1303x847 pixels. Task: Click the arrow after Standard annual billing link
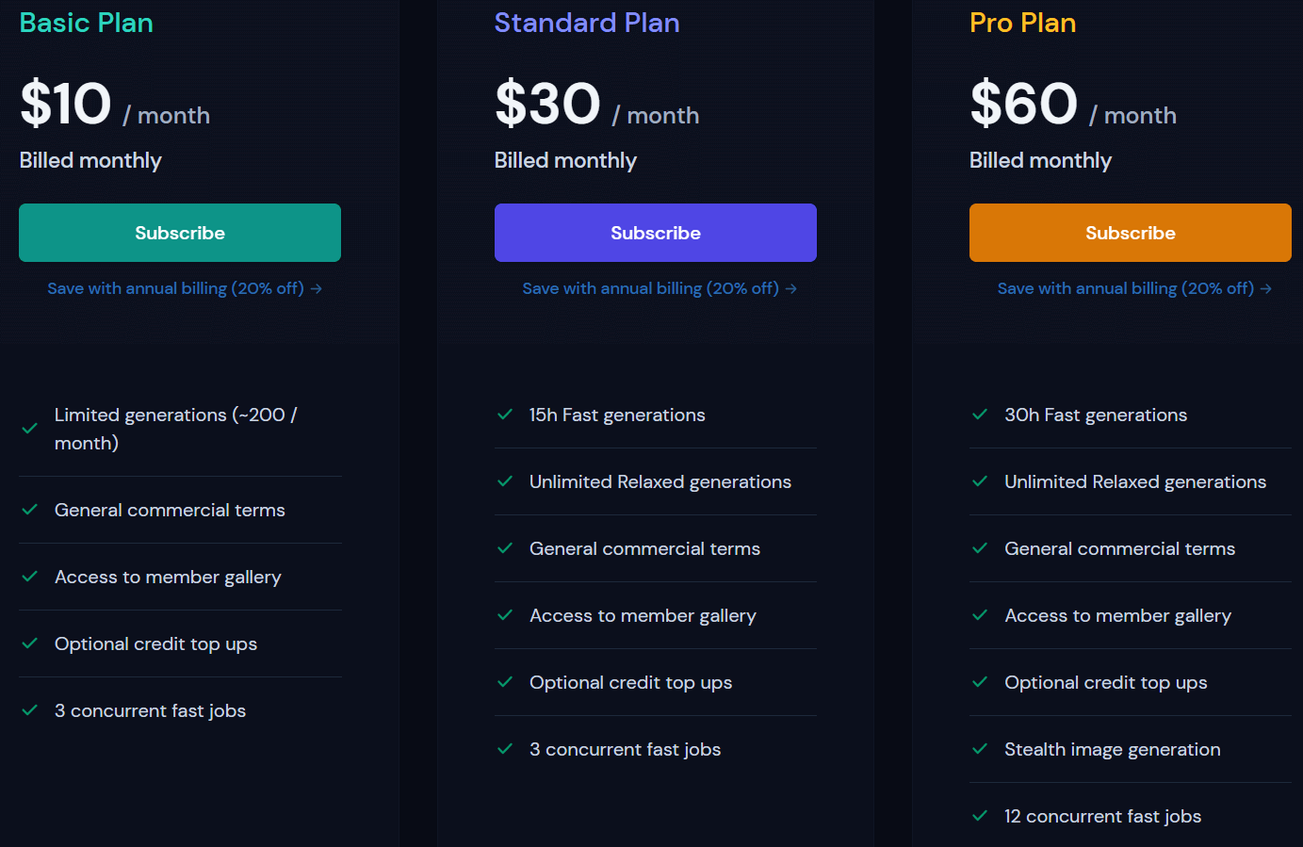(791, 289)
